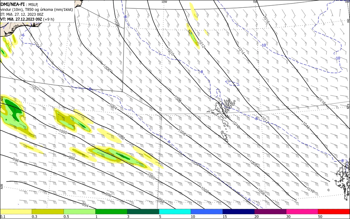Click legend scale value '30'
The height and width of the screenshot is (219, 350).
coord(288,217)
